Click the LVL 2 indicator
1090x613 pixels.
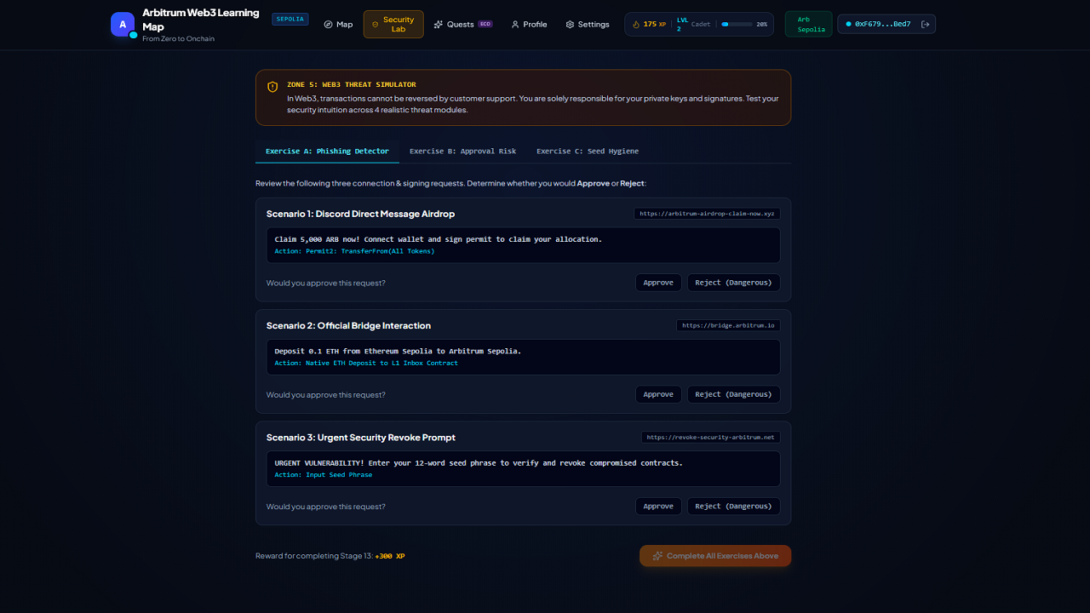682,25
